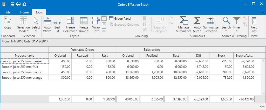Toggle the Group Panel visibility

(x=120, y=19)
